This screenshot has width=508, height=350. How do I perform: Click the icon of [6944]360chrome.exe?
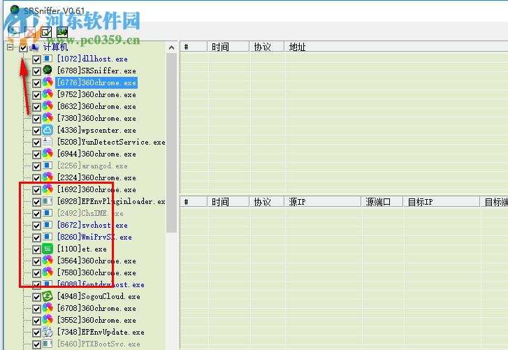(x=48, y=154)
